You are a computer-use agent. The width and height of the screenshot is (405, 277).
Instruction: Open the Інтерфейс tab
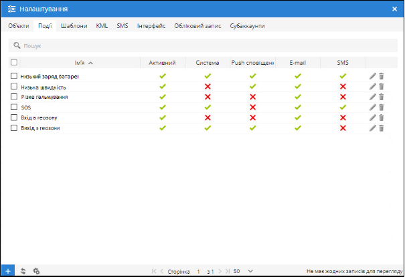(x=151, y=26)
